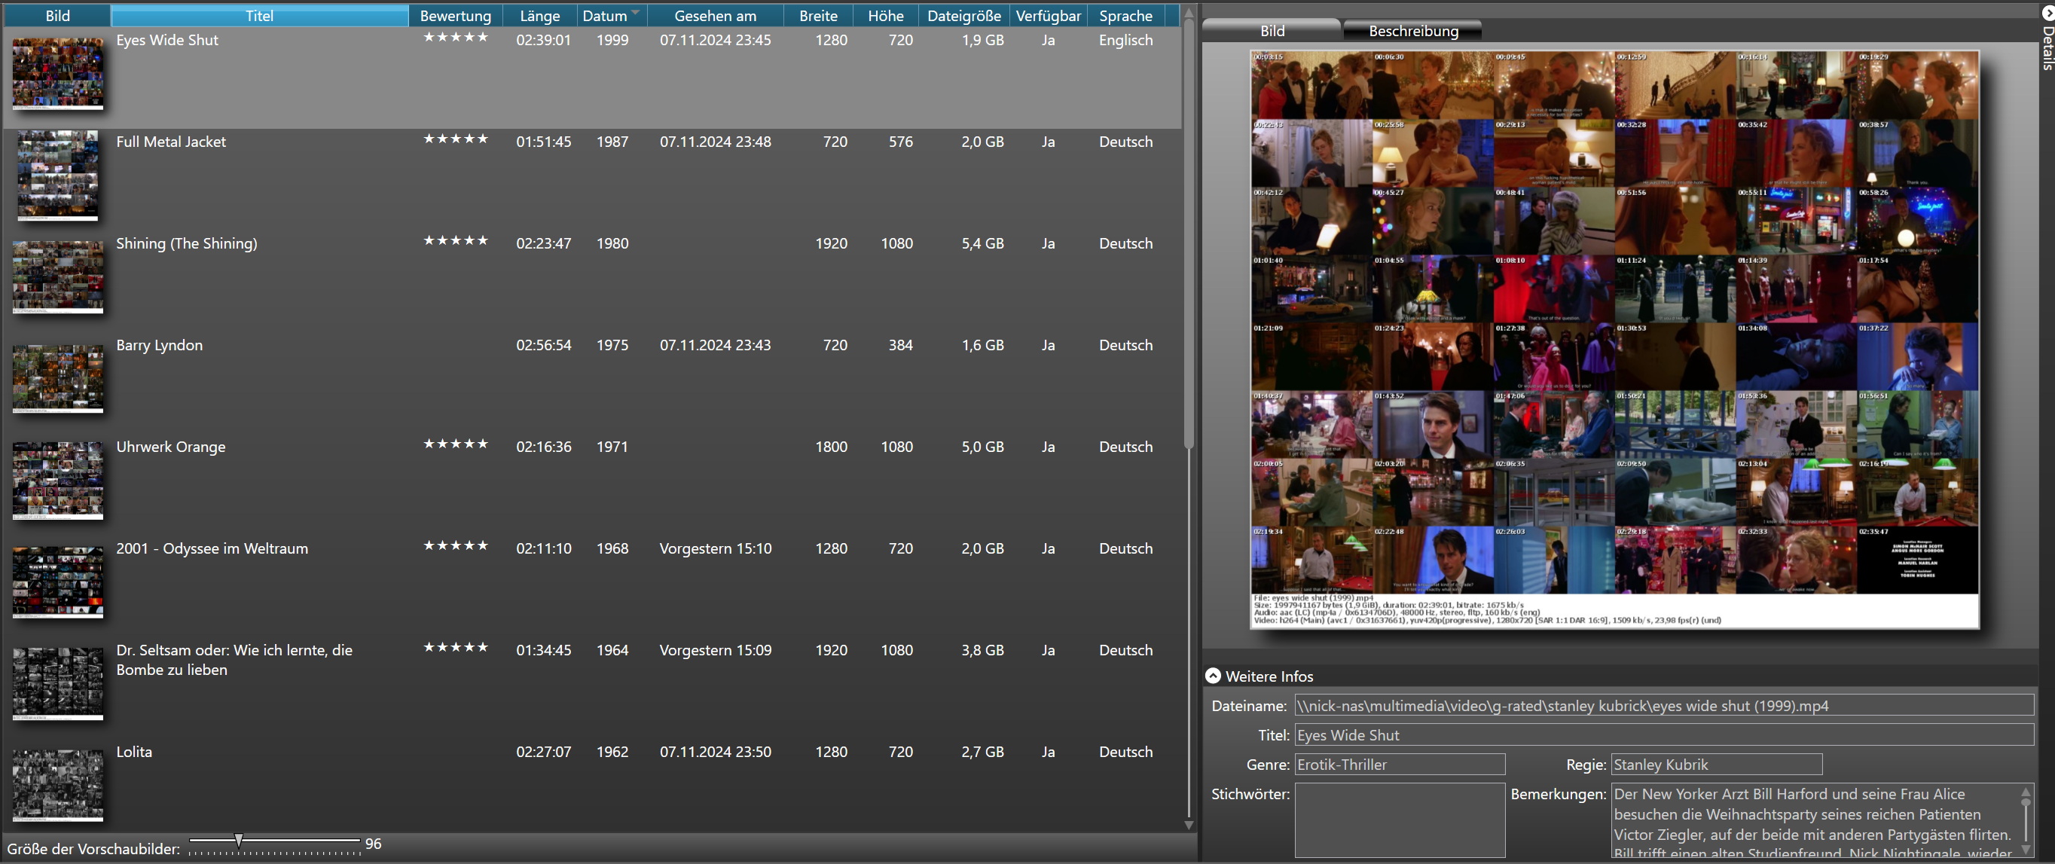Select the 2001 Odyssee im Weltraum thumbnail
The image size is (2055, 864).
point(57,582)
